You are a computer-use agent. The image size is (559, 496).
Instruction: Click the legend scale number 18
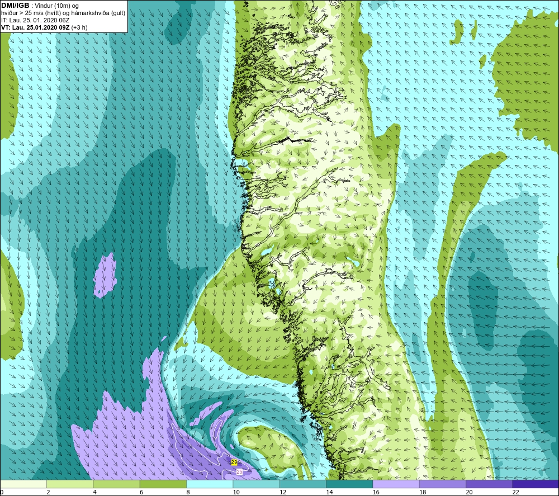[x=423, y=492]
